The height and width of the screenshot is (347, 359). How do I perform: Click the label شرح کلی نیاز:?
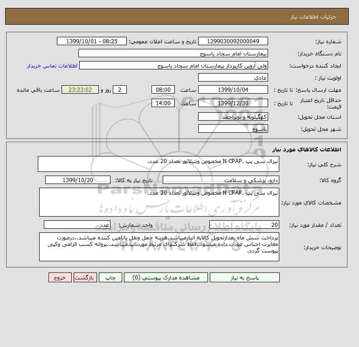click(324, 164)
